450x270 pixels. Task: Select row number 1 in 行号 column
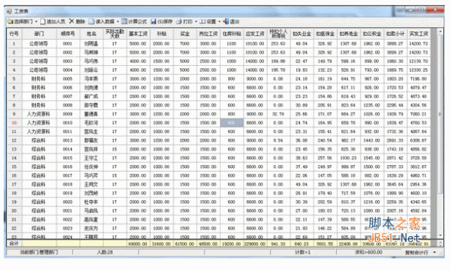pos(14,43)
